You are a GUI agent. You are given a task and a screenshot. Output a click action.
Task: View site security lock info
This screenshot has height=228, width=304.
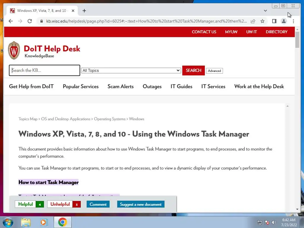(42, 21)
